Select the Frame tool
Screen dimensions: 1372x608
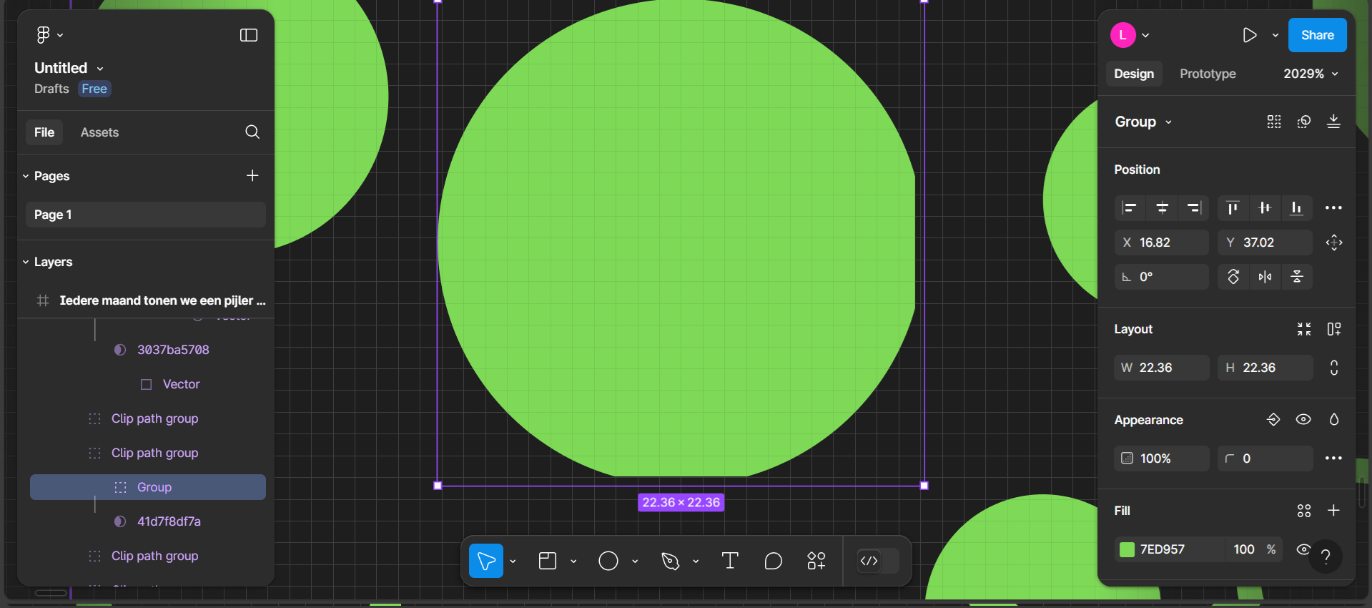click(x=548, y=561)
